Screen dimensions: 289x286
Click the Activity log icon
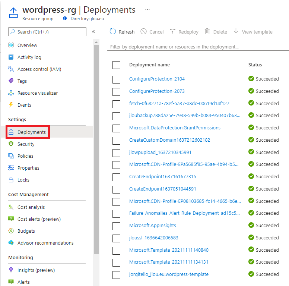coord(11,57)
